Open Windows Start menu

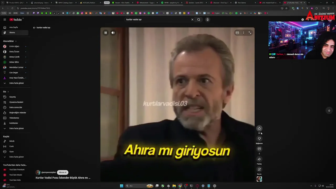click(x=122, y=186)
